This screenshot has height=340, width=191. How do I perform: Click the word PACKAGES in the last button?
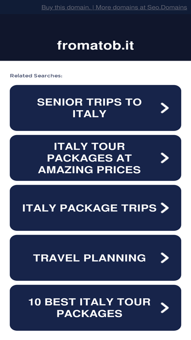[90, 313]
